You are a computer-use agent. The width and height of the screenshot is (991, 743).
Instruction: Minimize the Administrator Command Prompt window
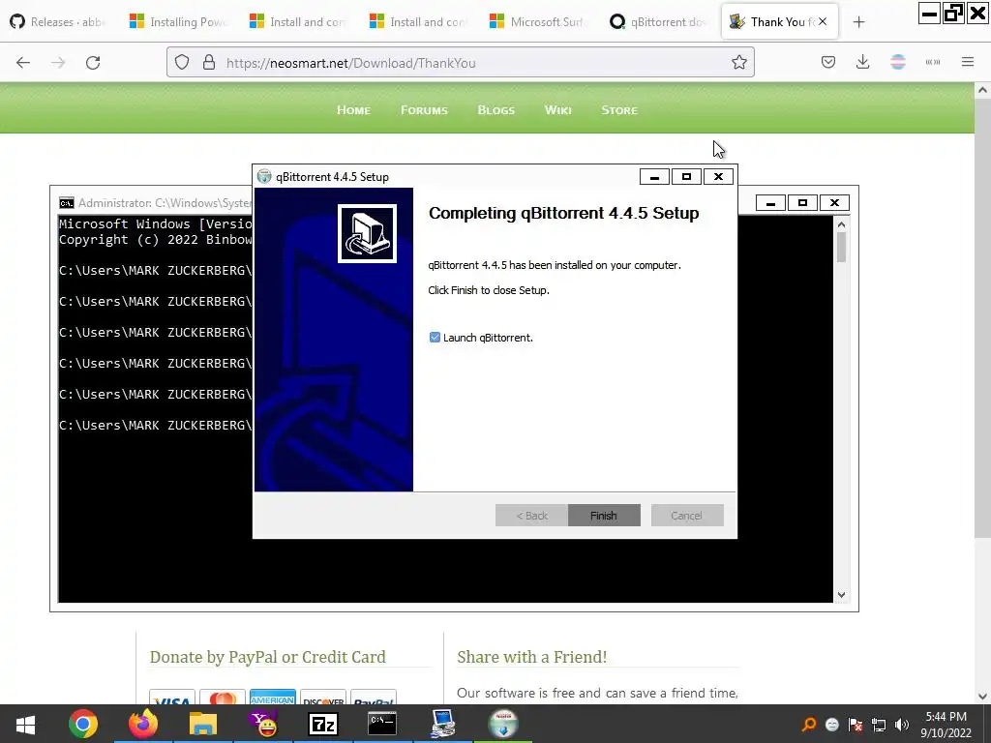pyautogui.click(x=770, y=203)
